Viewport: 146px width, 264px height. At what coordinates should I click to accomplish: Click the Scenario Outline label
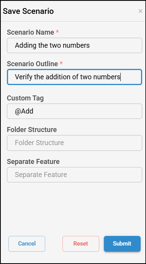click(x=32, y=64)
